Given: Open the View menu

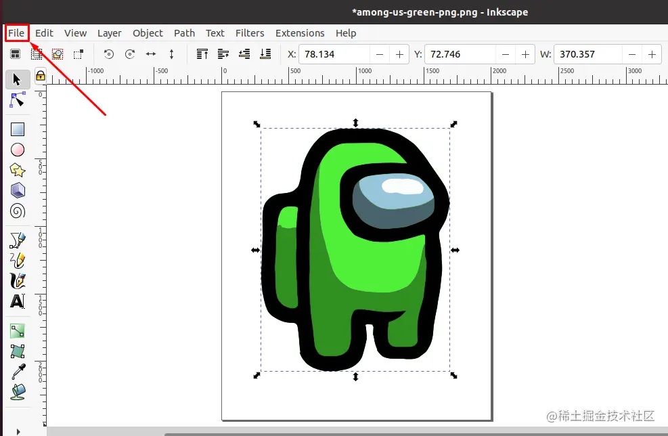Looking at the screenshot, I should coord(75,32).
